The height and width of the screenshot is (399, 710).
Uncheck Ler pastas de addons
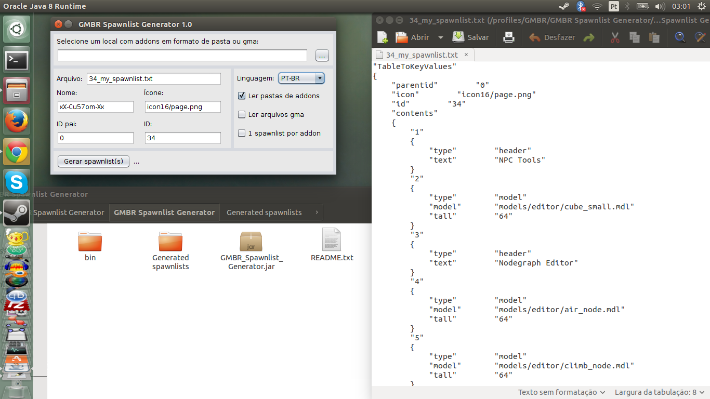[242, 96]
